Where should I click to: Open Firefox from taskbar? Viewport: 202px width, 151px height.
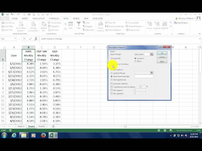pos(43,135)
